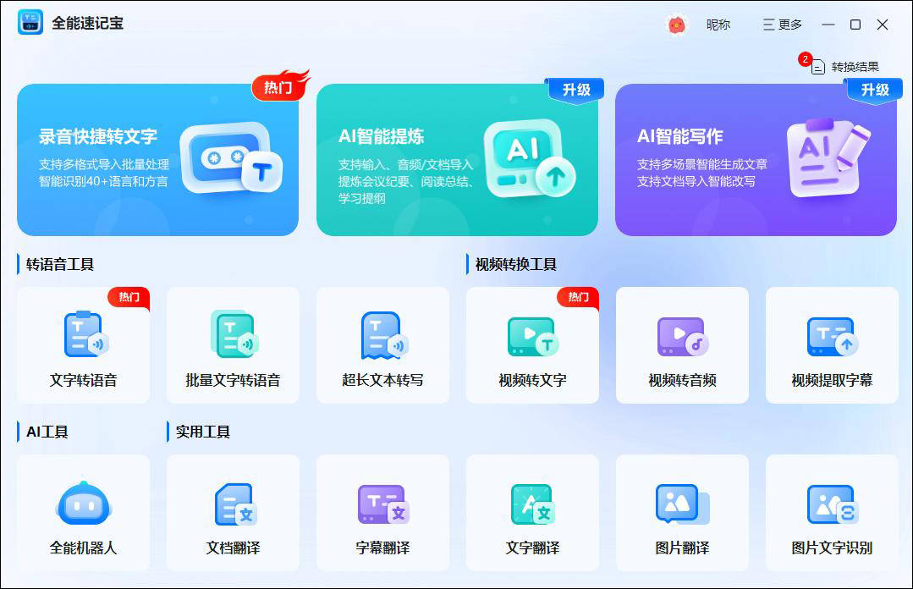Click the 图片翻译 tool icon

682,504
